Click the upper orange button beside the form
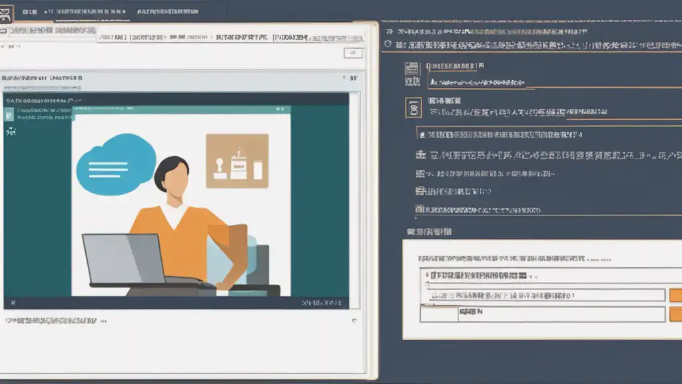 (x=675, y=295)
